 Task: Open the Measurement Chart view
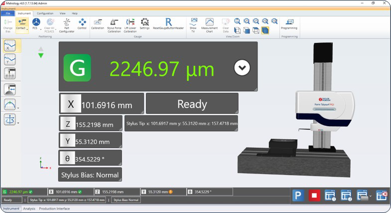(209, 22)
